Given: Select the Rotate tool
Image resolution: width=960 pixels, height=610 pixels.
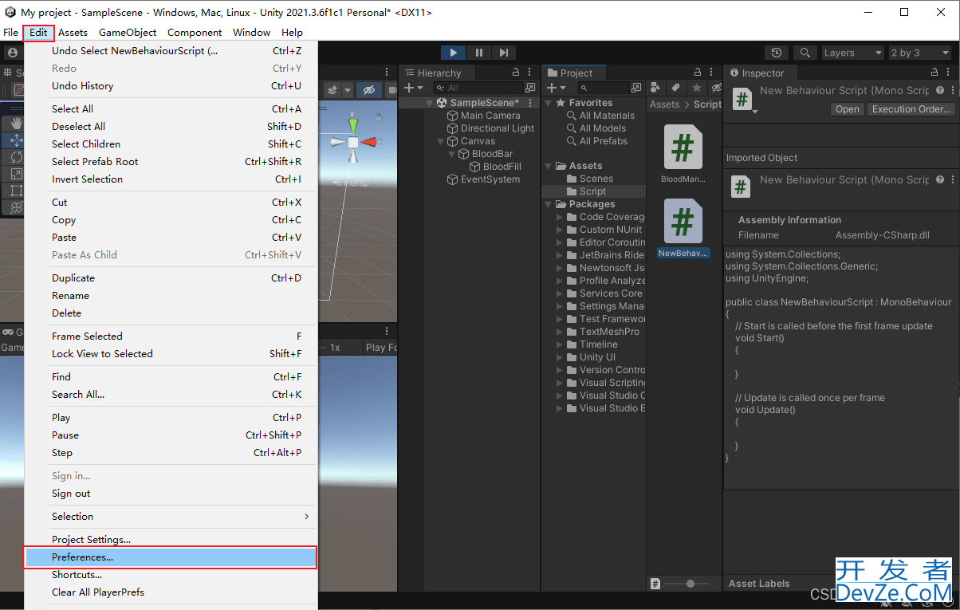Looking at the screenshot, I should click(x=16, y=156).
